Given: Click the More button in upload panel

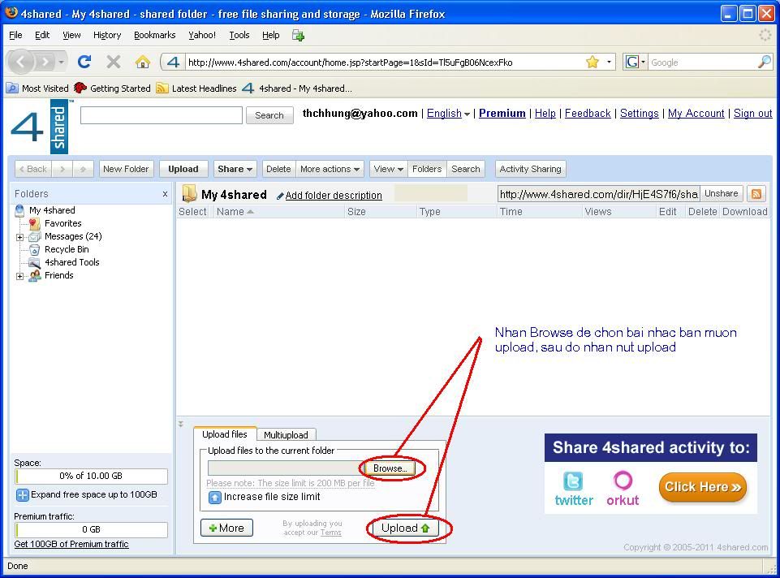Looking at the screenshot, I should 226,528.
